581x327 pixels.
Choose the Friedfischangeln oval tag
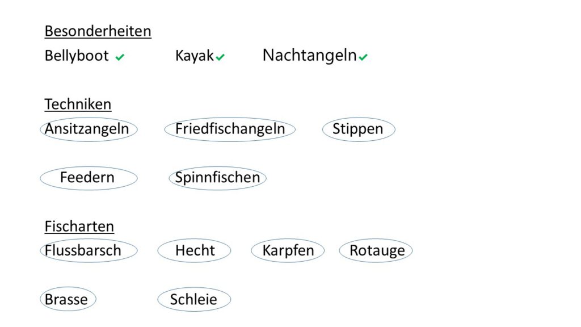(x=230, y=129)
